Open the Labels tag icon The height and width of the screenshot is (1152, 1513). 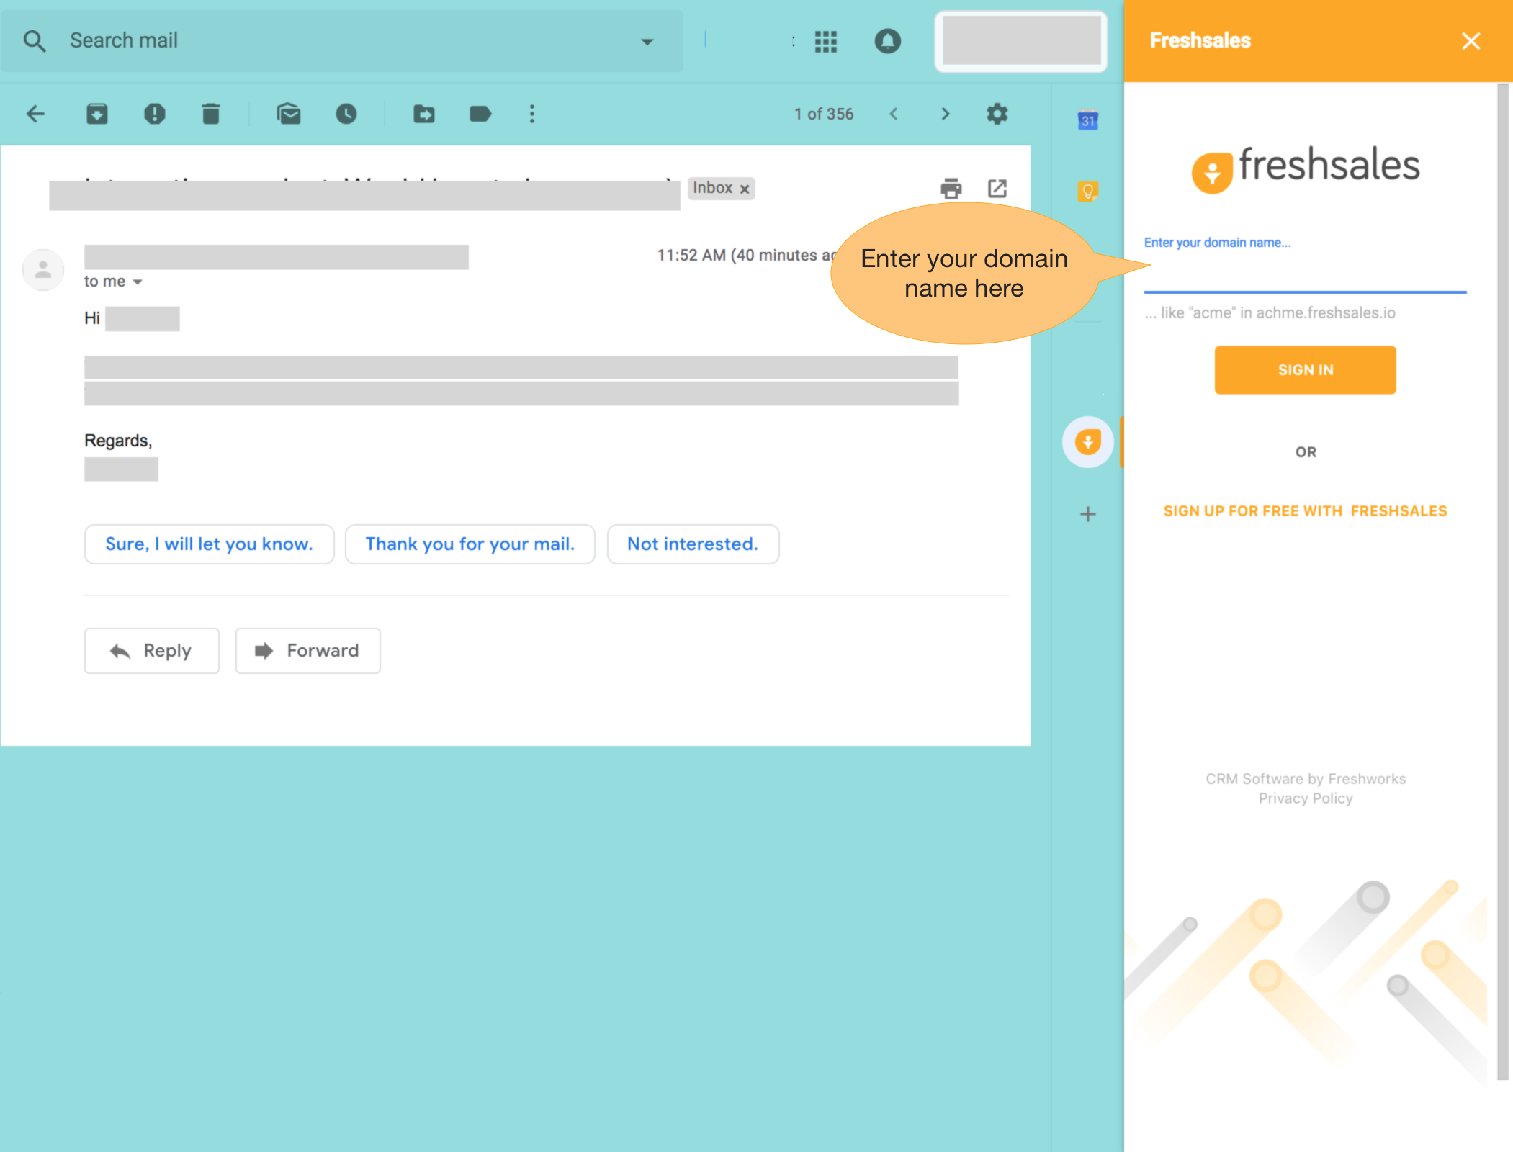pos(480,114)
